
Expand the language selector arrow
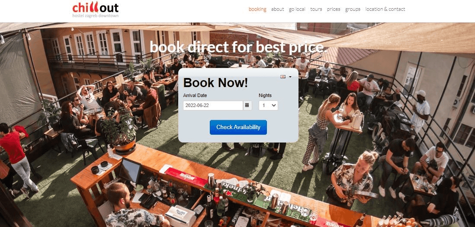pyautogui.click(x=290, y=77)
